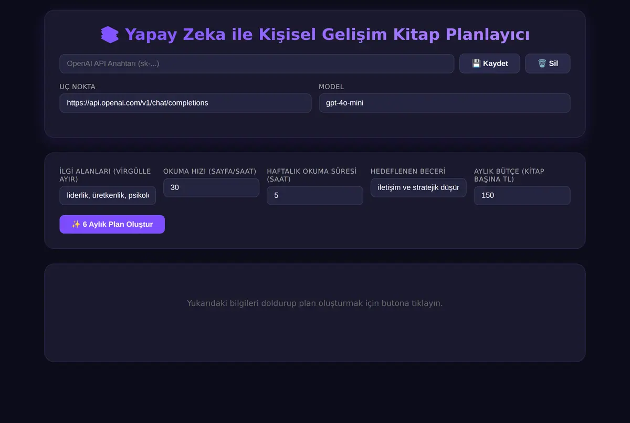Click the Kaydet save button
The image size is (630, 423).
[x=490, y=64]
